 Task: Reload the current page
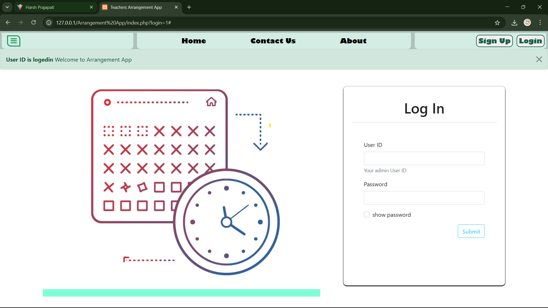34,23
